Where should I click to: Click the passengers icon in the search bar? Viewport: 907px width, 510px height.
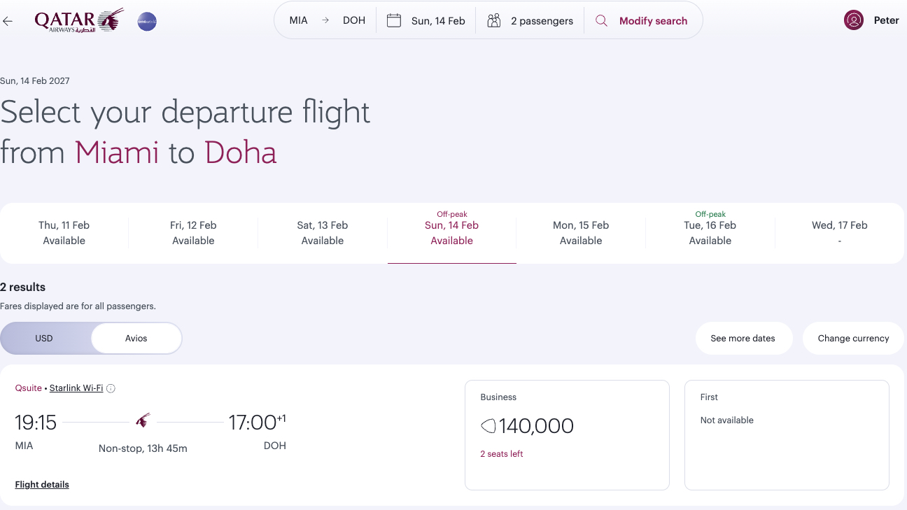coord(494,20)
